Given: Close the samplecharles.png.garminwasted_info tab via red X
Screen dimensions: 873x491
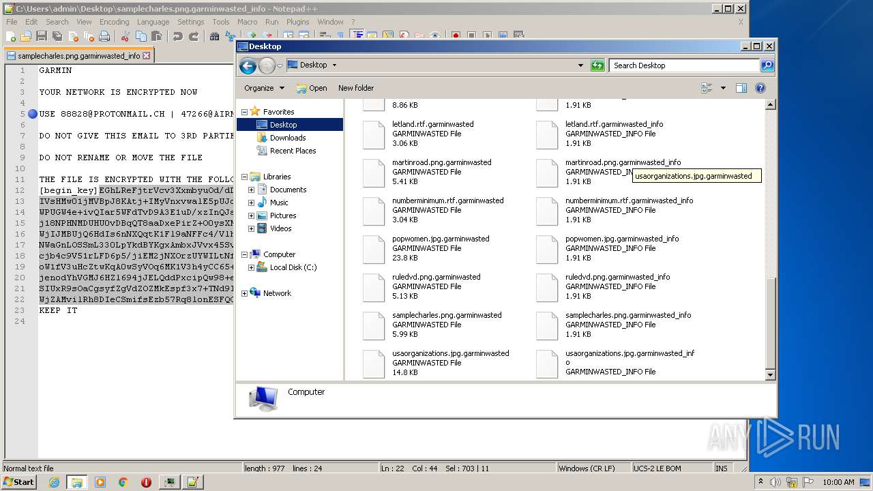Looking at the screenshot, I should 146,56.
